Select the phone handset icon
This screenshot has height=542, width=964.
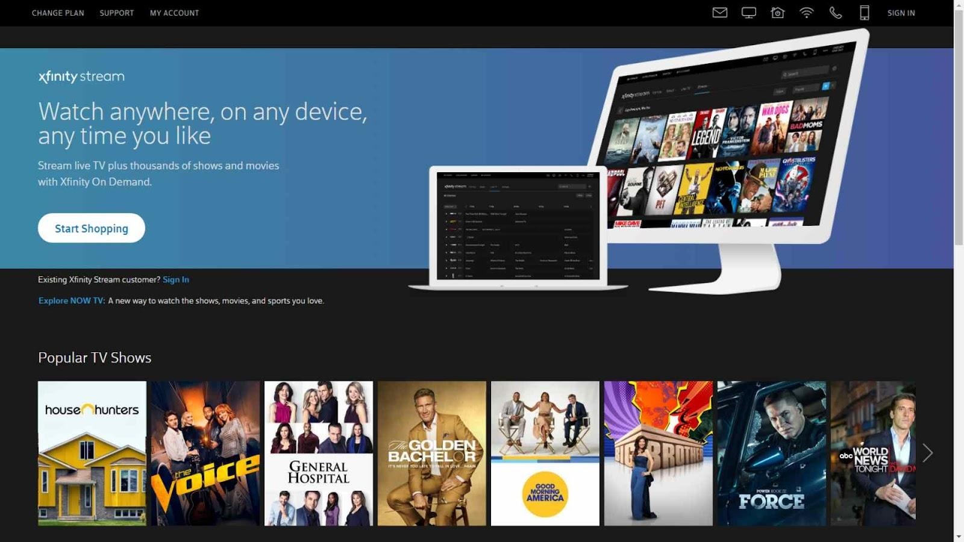(835, 13)
